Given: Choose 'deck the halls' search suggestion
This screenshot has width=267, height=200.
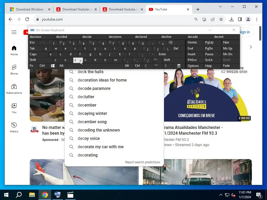Looking at the screenshot, I should point(114,72).
